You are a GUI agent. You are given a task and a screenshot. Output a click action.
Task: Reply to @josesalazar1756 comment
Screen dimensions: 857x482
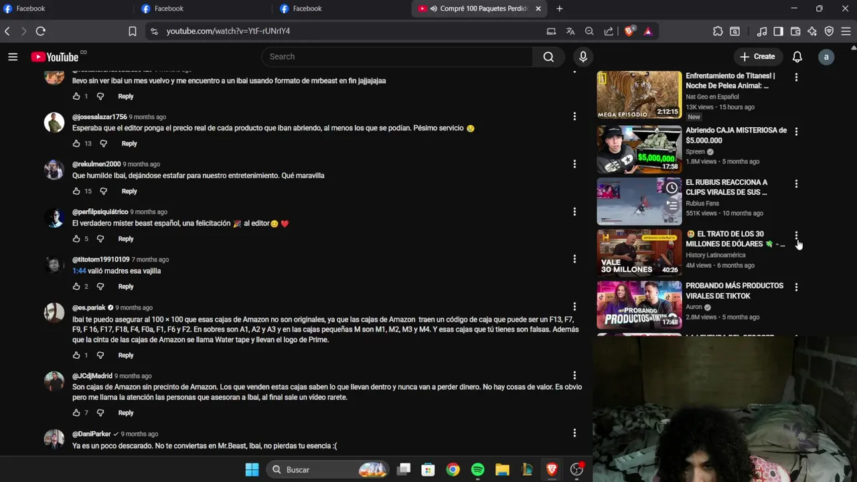[x=129, y=143]
